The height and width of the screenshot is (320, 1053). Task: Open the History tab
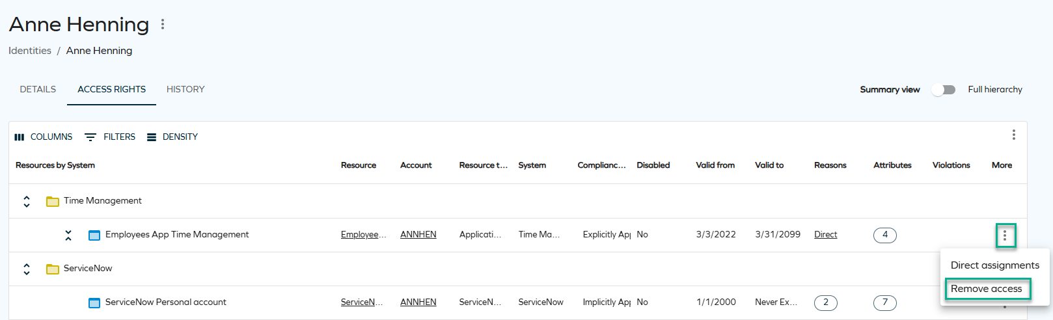[185, 89]
